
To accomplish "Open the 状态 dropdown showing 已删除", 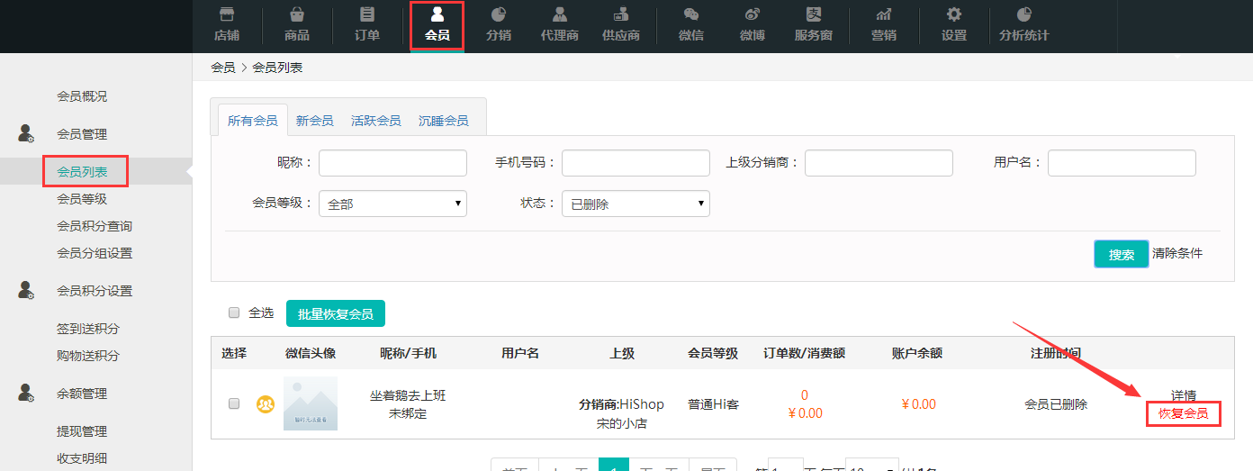I will pyautogui.click(x=636, y=204).
